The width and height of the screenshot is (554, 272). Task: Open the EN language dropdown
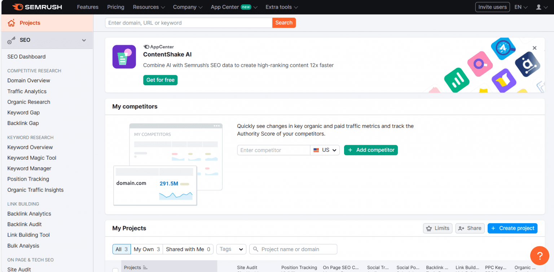pos(520,7)
